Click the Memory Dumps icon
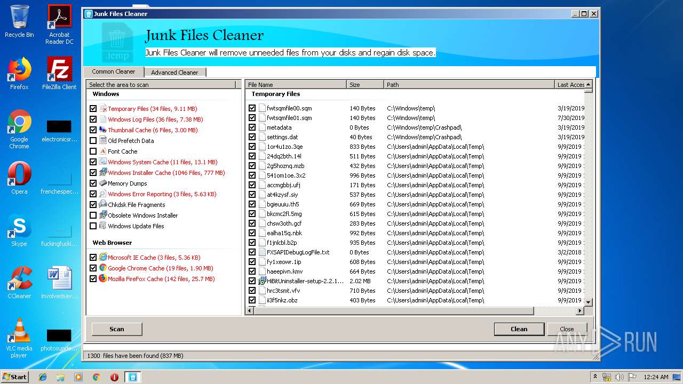 pos(103,183)
